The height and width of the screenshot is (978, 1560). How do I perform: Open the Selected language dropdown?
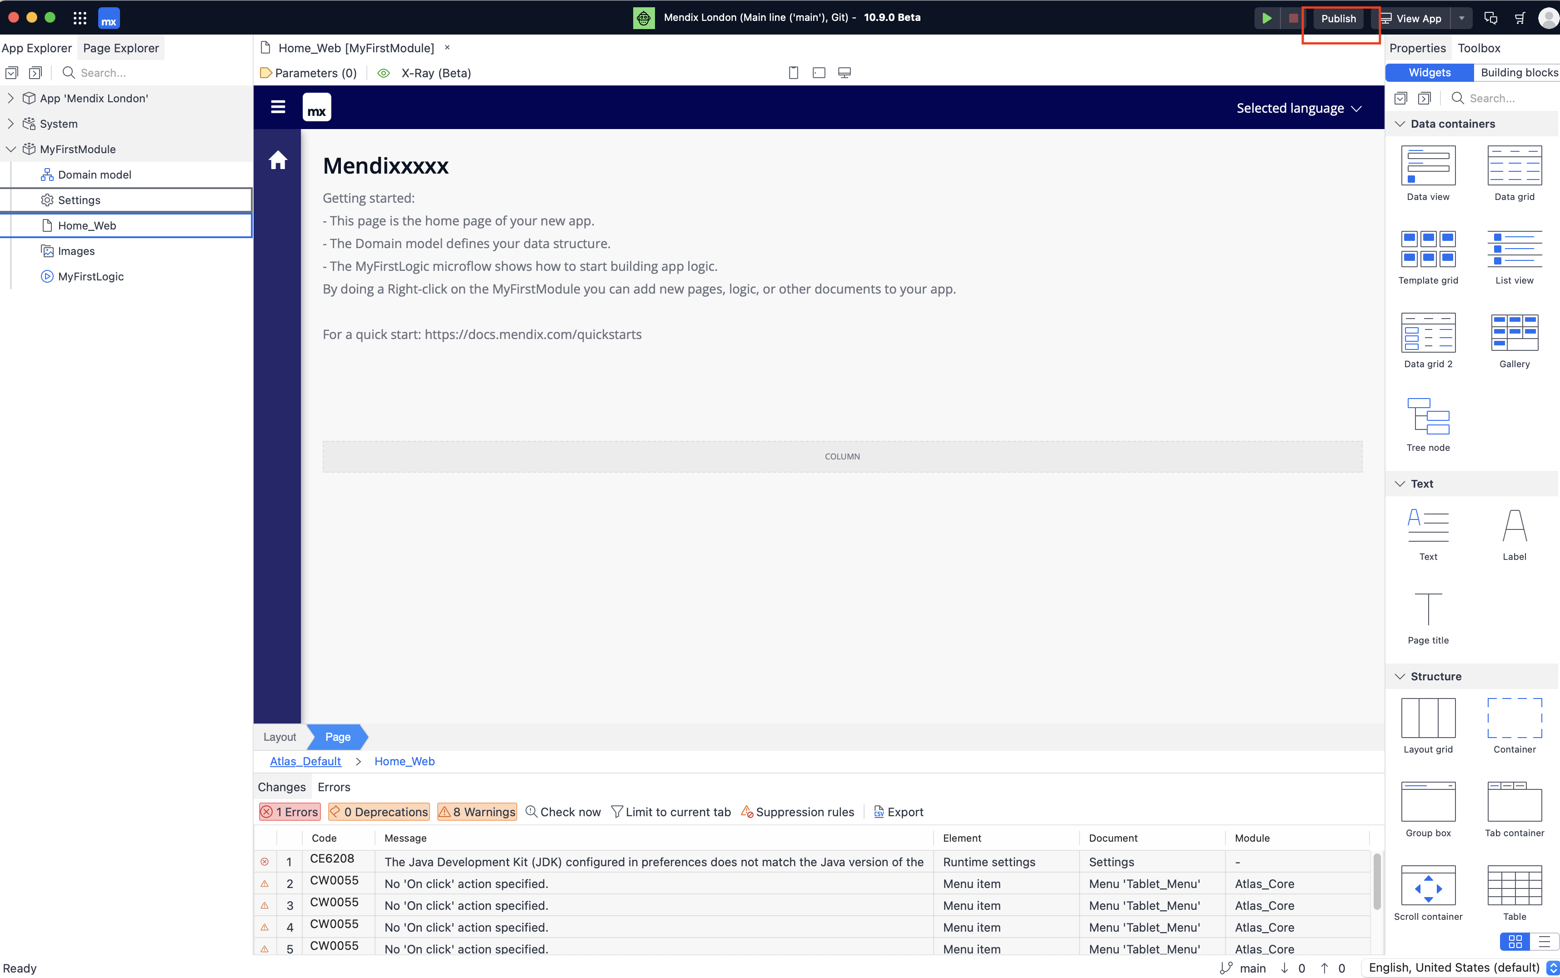[x=1300, y=108]
